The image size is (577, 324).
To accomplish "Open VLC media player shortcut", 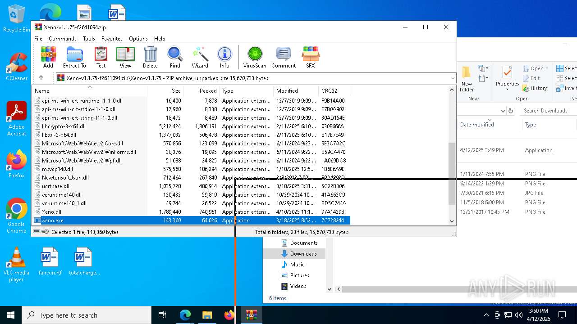I will click(x=16, y=265).
